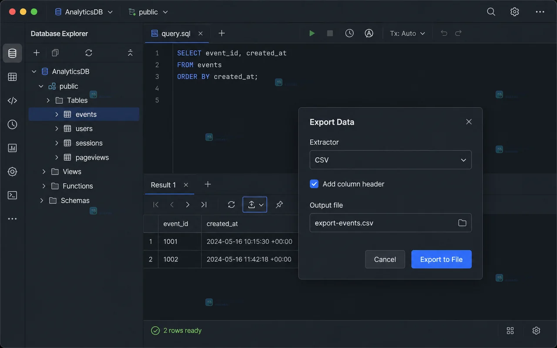Viewport: 557px width, 348px height.
Task: Select the "2 rows ready" status text
Action: 182,331
